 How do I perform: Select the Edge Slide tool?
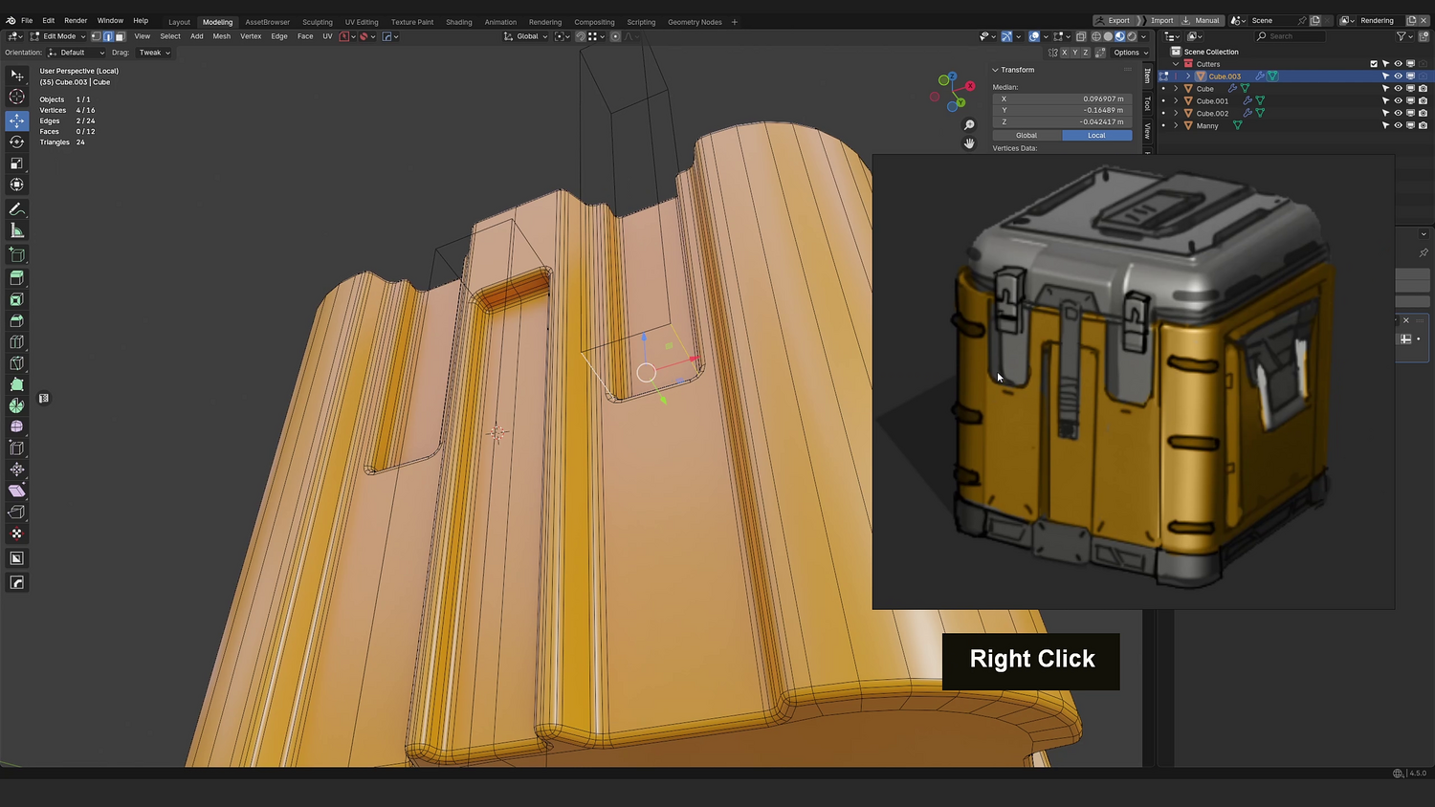coord(16,448)
